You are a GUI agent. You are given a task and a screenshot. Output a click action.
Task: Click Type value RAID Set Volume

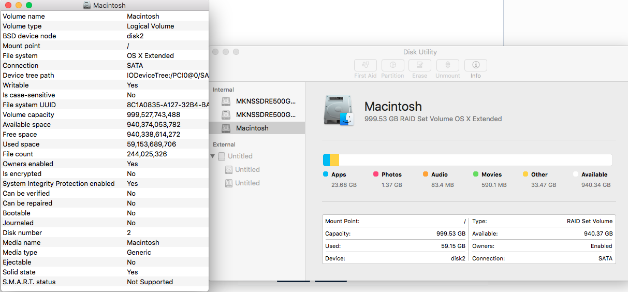[x=590, y=221]
